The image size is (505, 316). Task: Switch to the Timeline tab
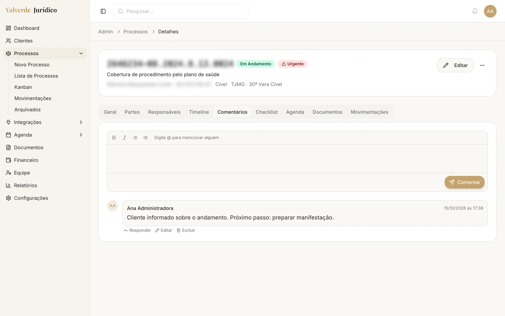(x=199, y=112)
